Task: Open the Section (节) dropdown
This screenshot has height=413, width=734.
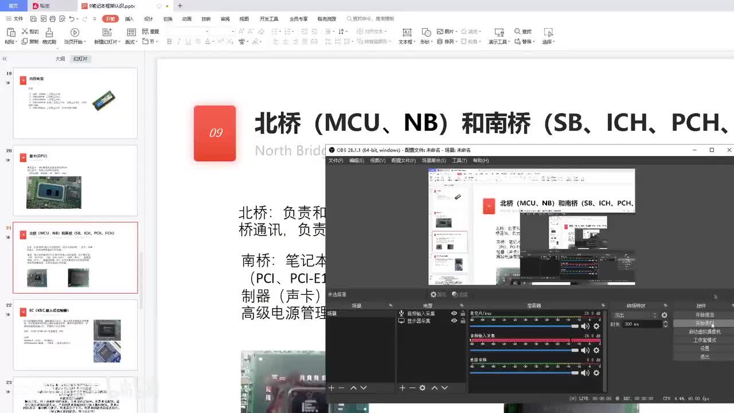Action: click(149, 42)
